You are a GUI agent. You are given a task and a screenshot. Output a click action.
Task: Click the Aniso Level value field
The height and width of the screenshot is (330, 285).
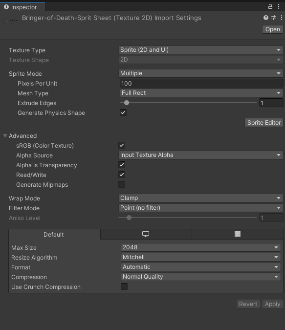pyautogui.click(x=271, y=218)
